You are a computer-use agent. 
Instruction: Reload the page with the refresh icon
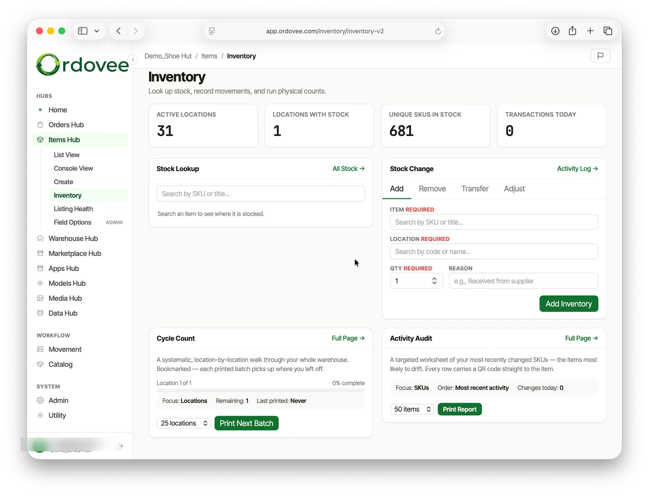438,31
